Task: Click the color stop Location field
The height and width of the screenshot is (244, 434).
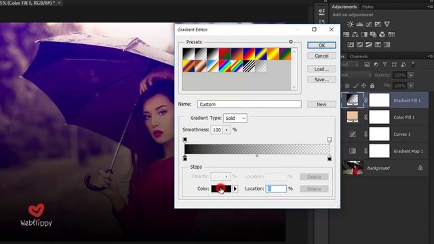Action: [x=276, y=188]
